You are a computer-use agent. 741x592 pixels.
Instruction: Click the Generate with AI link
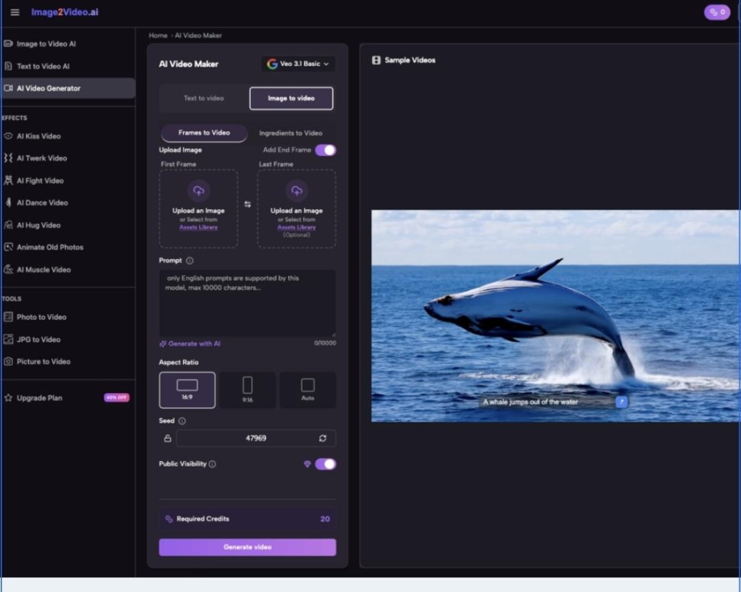(x=190, y=344)
